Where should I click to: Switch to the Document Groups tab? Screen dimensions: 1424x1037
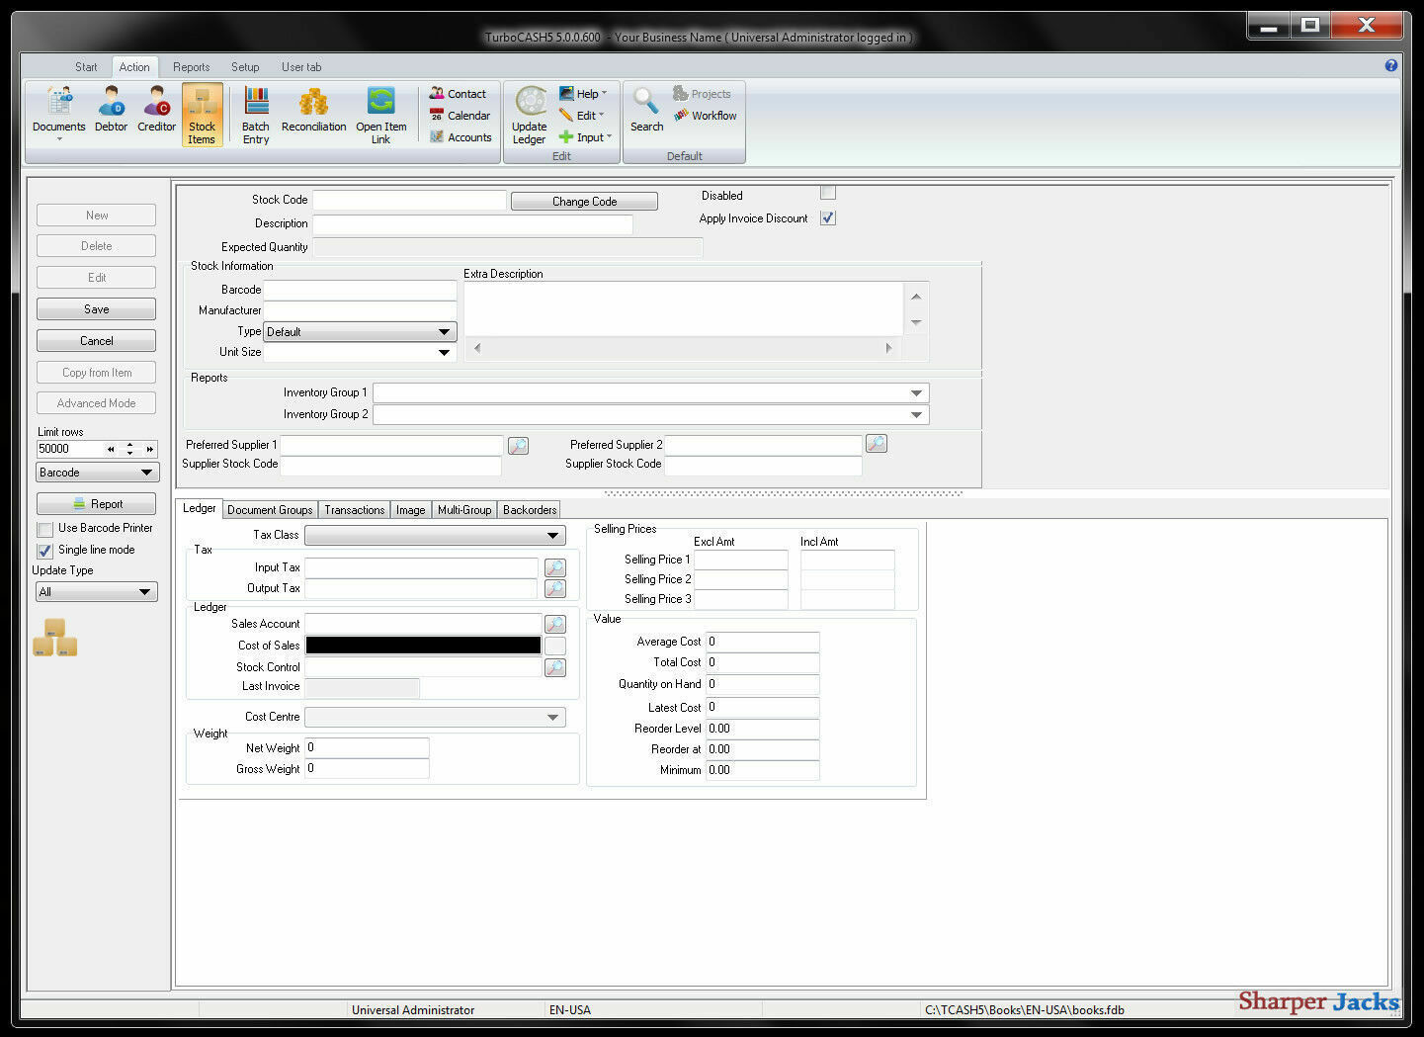(270, 510)
